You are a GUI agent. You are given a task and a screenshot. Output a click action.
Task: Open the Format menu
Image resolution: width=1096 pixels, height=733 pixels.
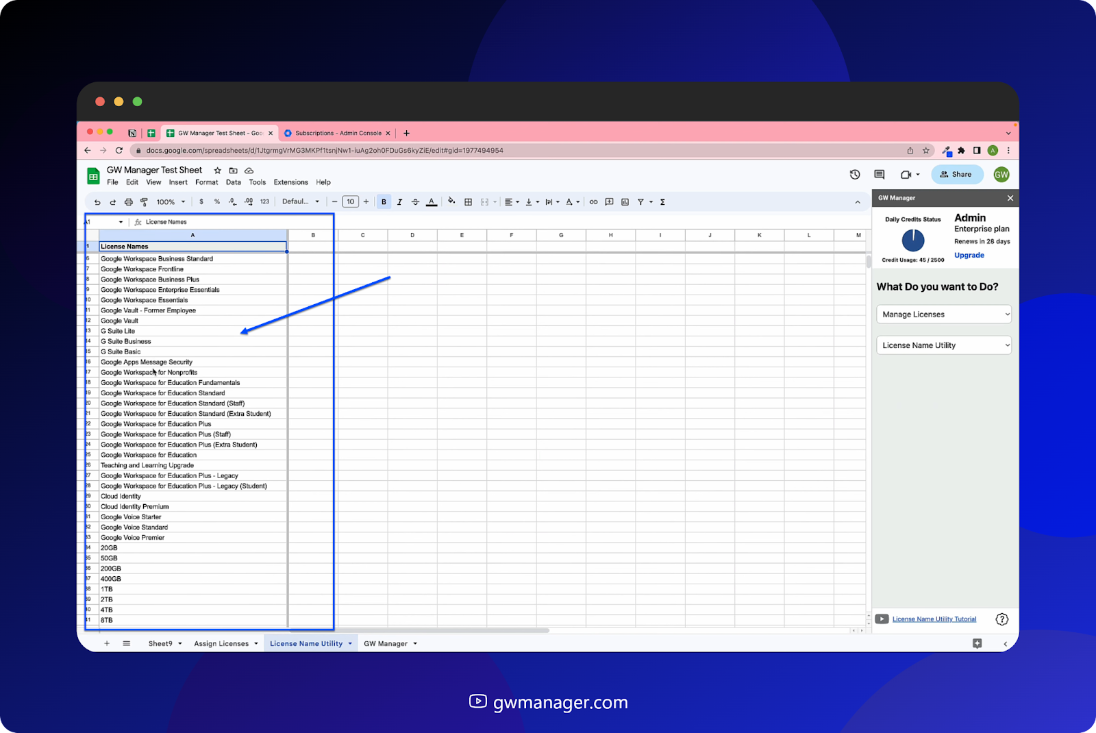[206, 182]
